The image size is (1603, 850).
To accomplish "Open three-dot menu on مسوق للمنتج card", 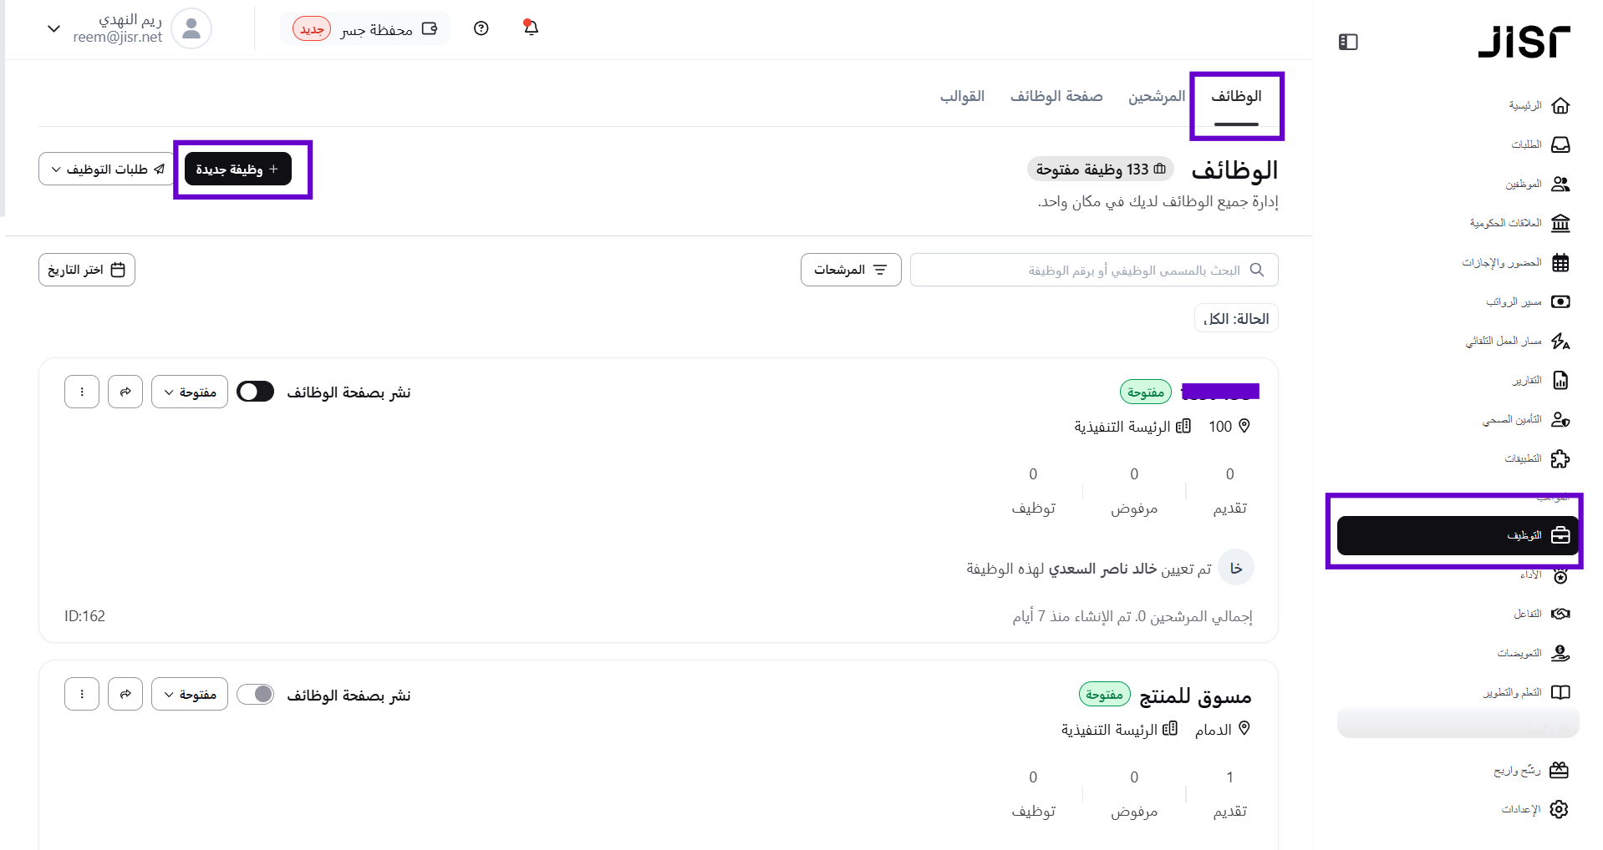I will click(x=82, y=695).
